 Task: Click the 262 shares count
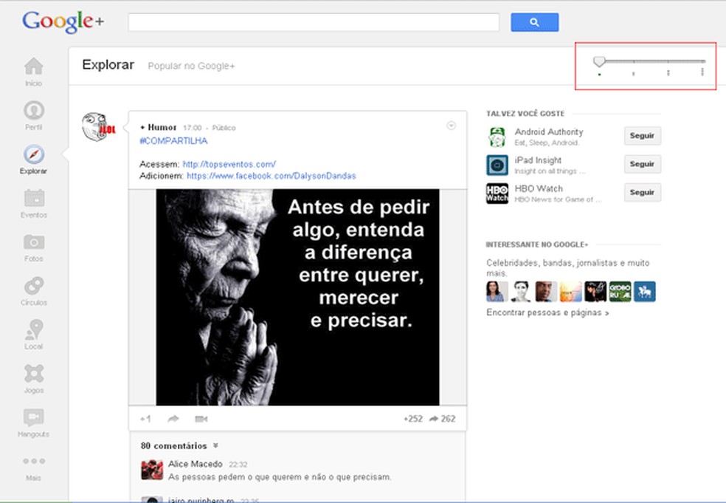[x=448, y=419]
